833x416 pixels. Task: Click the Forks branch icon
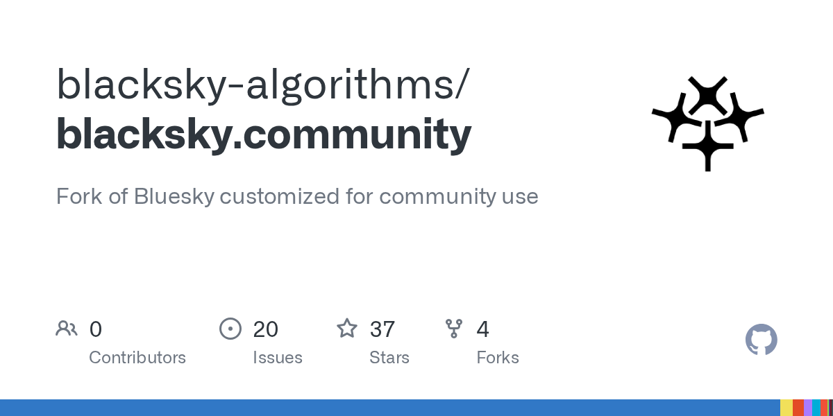pos(454,329)
